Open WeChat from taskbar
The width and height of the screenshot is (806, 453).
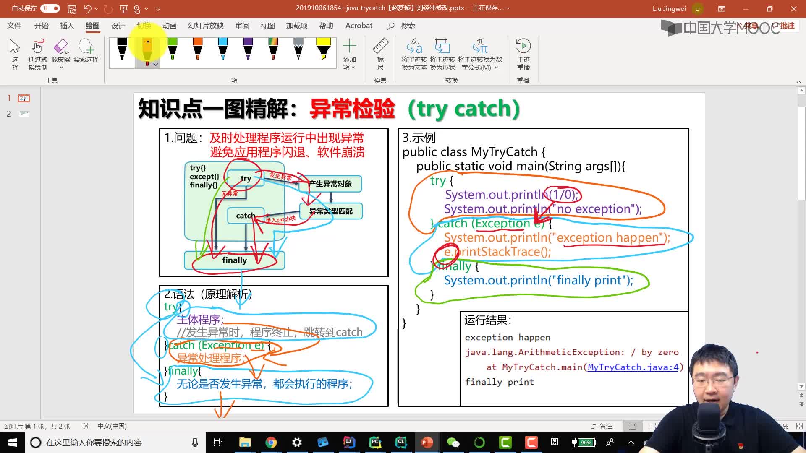point(453,443)
